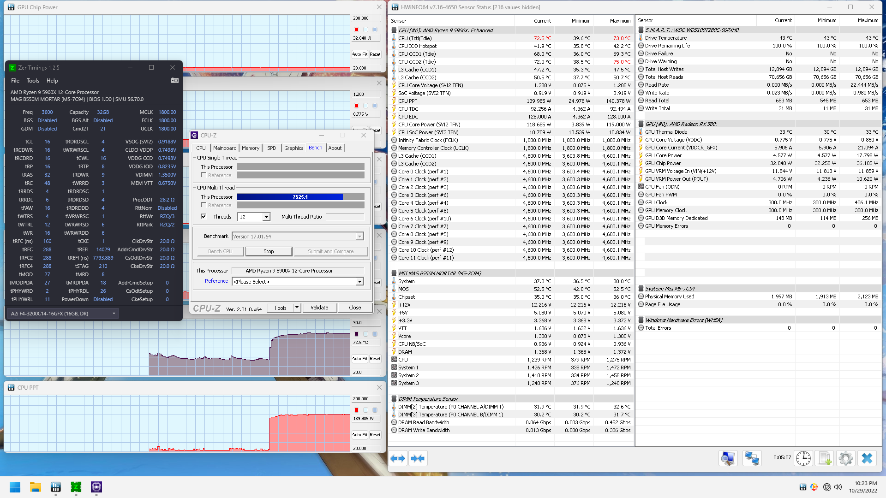
Task: Open HWiNFO sensor settings gear
Action: click(x=845, y=458)
